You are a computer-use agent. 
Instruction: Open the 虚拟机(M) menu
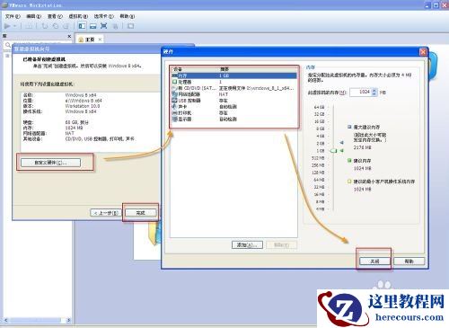pyautogui.click(x=78, y=16)
